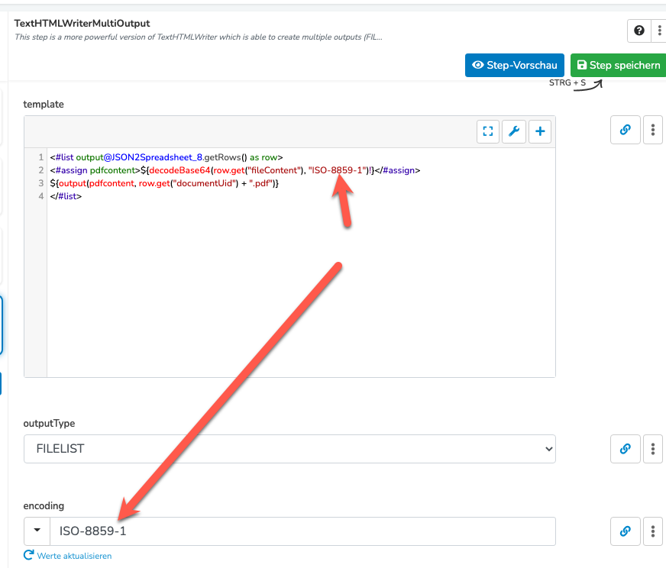The height and width of the screenshot is (568, 666).
Task: Expand template editor to fullscreen
Action: coord(488,131)
